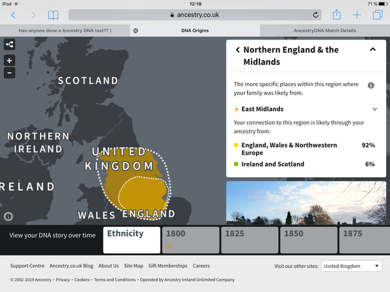390x292 pixels.
Task: Open the Safari share sheet
Action: coord(337,14)
